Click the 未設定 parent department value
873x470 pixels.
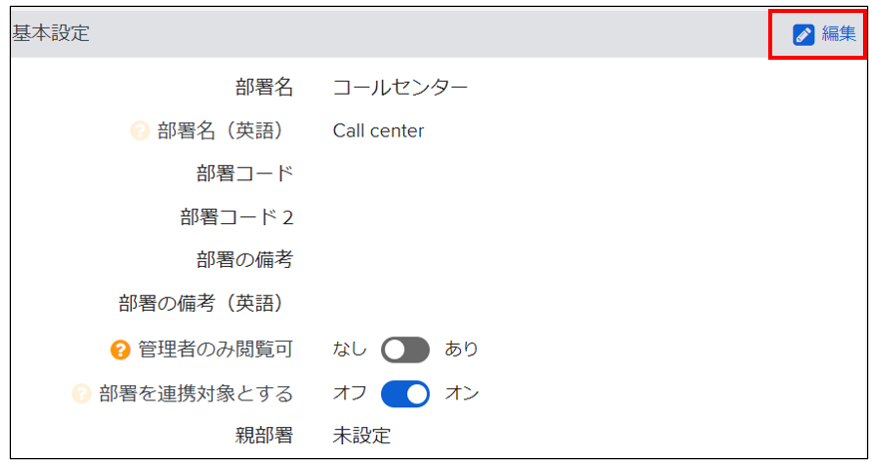point(362,436)
